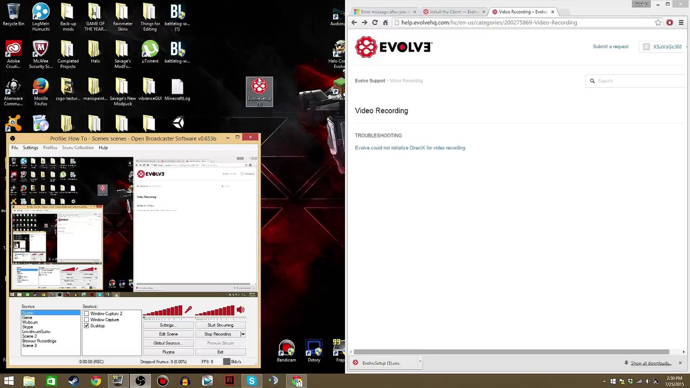The width and height of the screenshot is (690, 388).
Task: Open Steam from the taskbar
Action: tap(73, 382)
